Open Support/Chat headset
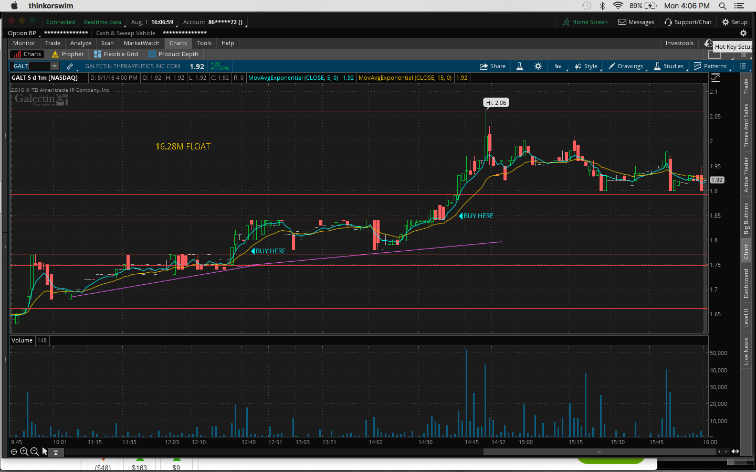Viewport: 756px width, 472px height. (x=688, y=22)
